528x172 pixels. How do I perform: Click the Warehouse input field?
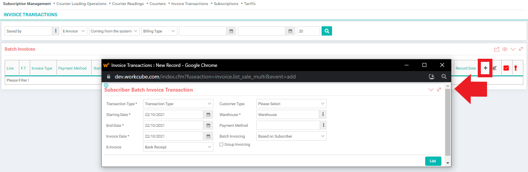point(288,114)
